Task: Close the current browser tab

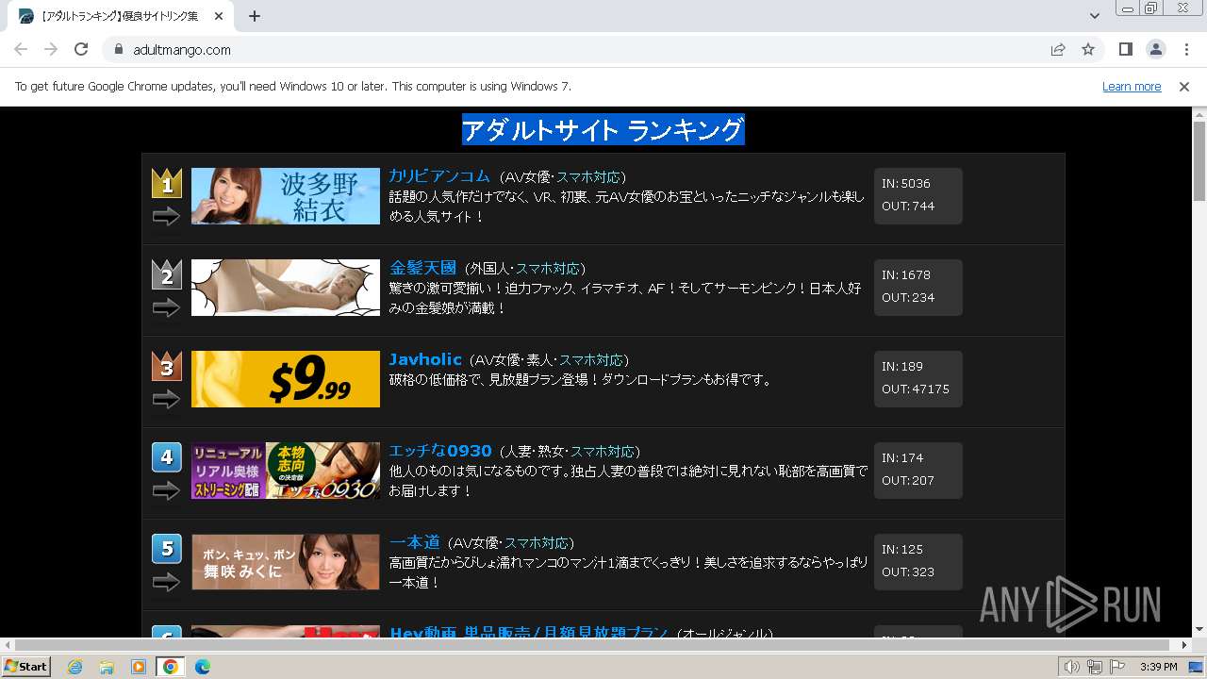Action: pyautogui.click(x=219, y=16)
